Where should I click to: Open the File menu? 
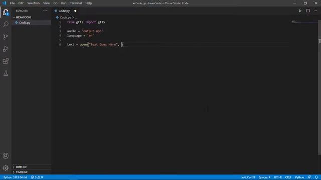coord(12,3)
